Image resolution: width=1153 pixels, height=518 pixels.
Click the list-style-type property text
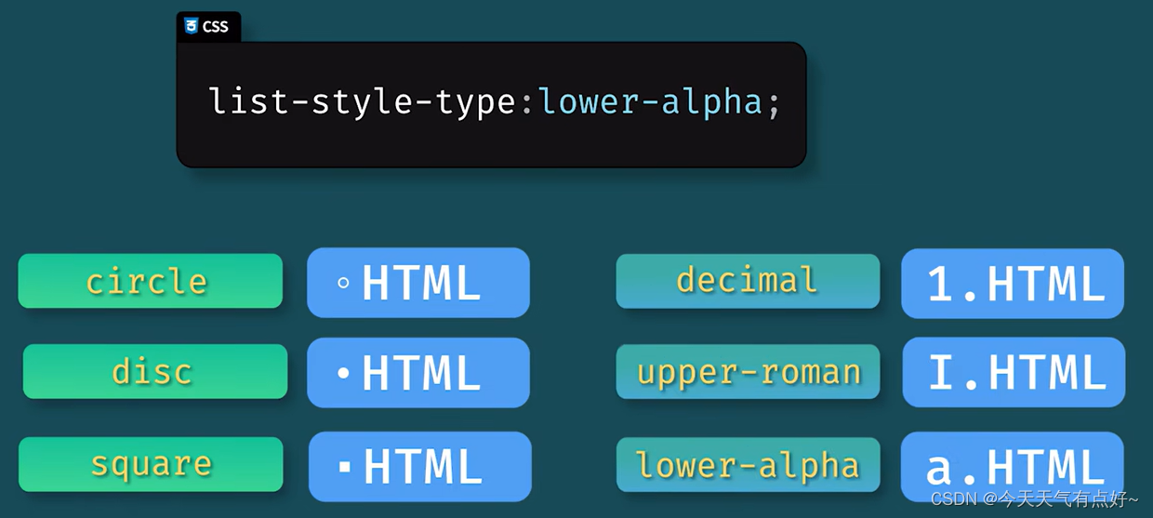(x=363, y=101)
